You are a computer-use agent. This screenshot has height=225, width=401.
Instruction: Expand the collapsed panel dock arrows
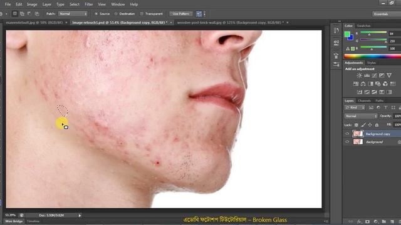click(x=340, y=21)
